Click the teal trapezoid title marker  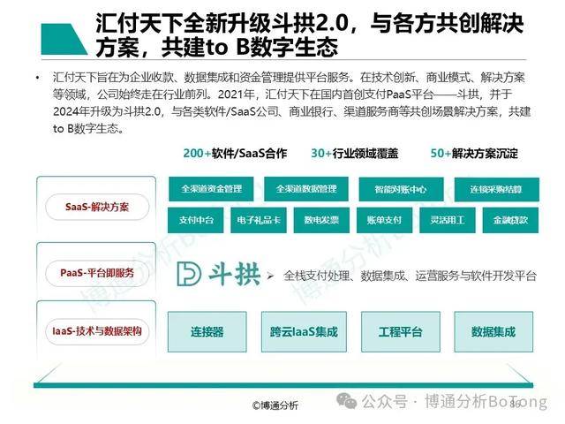pyautogui.click(x=64, y=39)
